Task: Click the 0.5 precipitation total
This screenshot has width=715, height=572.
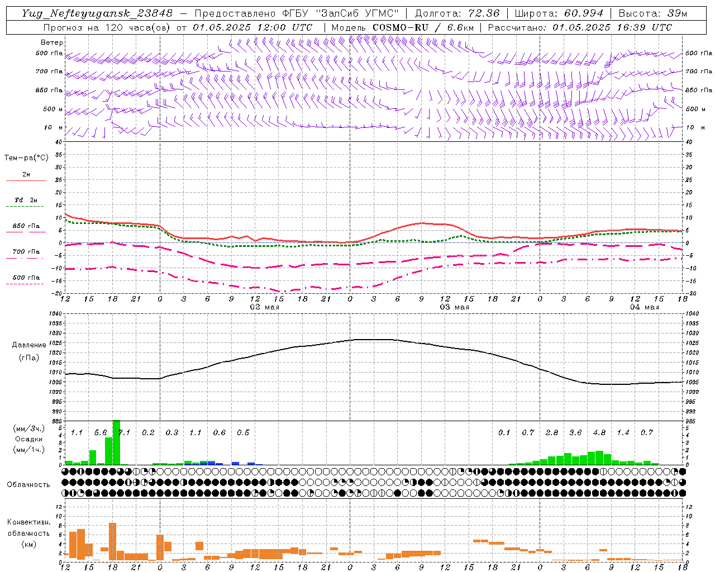Action: 243,432
